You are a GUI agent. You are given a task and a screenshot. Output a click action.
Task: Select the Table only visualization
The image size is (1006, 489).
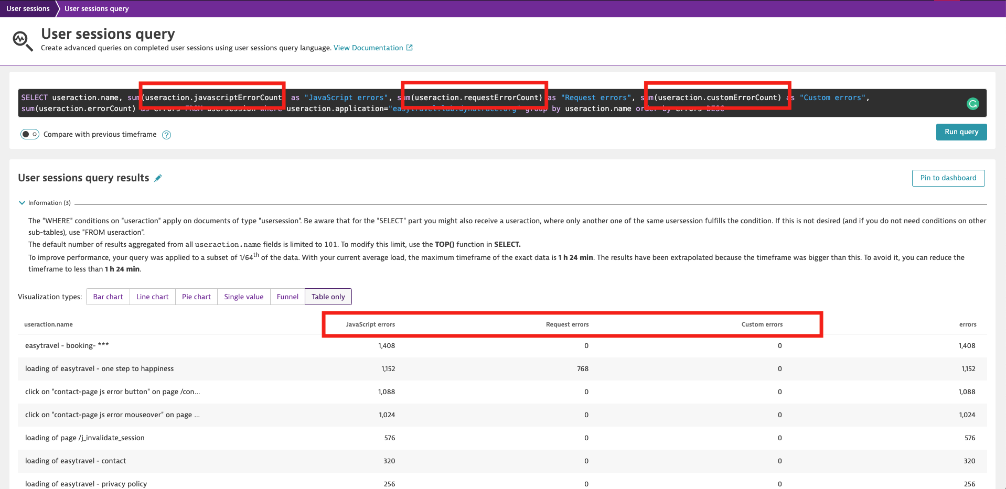[328, 297]
